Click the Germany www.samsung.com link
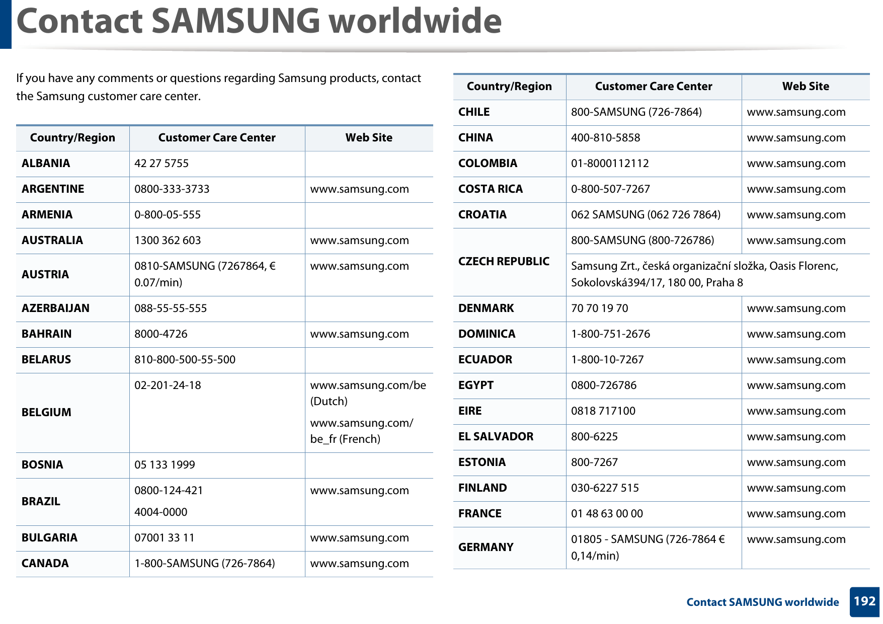 796,539
